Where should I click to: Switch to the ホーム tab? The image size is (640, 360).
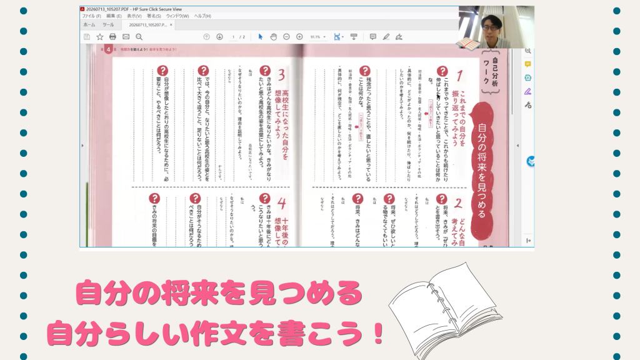click(89, 25)
